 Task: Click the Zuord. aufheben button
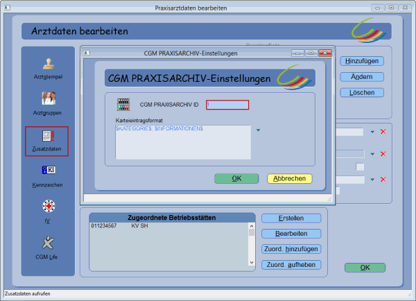[x=291, y=264]
